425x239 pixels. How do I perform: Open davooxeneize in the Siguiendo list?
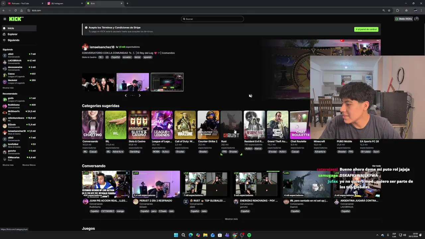tap(19, 68)
